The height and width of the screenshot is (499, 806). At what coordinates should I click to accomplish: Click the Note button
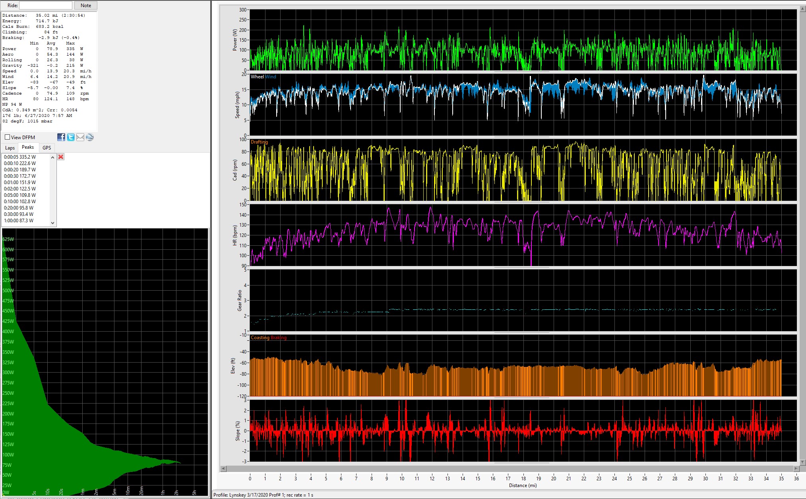86,6
